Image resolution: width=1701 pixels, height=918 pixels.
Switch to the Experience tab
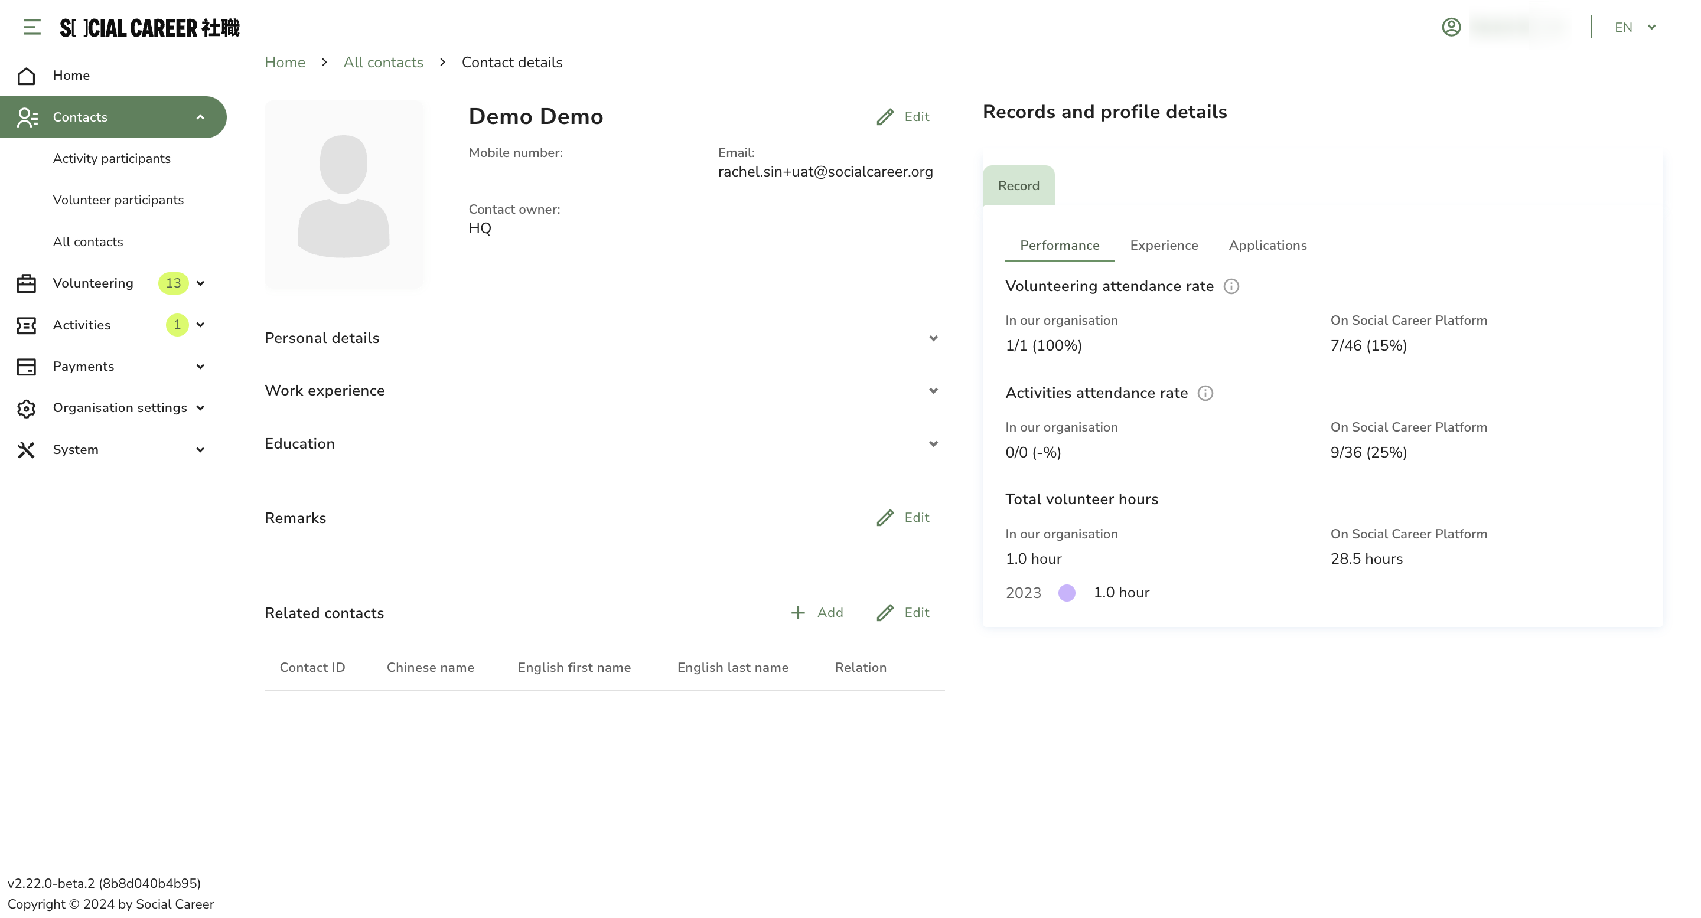coord(1164,246)
